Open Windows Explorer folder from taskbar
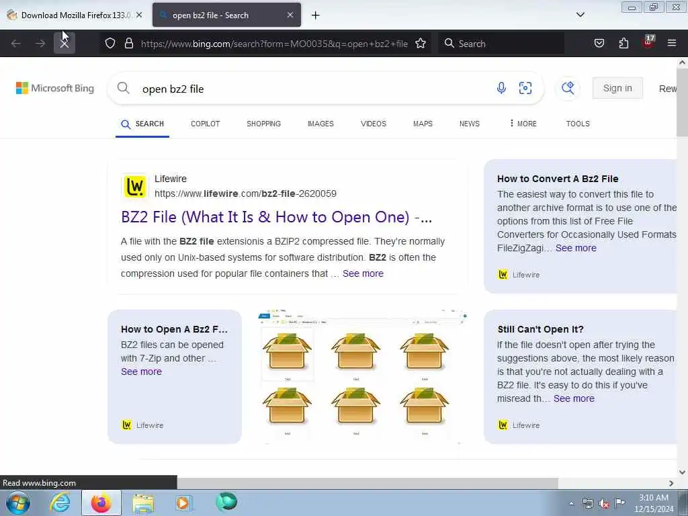 [x=143, y=503]
